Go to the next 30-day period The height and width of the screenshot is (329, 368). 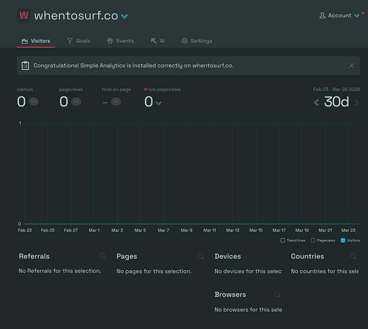click(x=357, y=102)
